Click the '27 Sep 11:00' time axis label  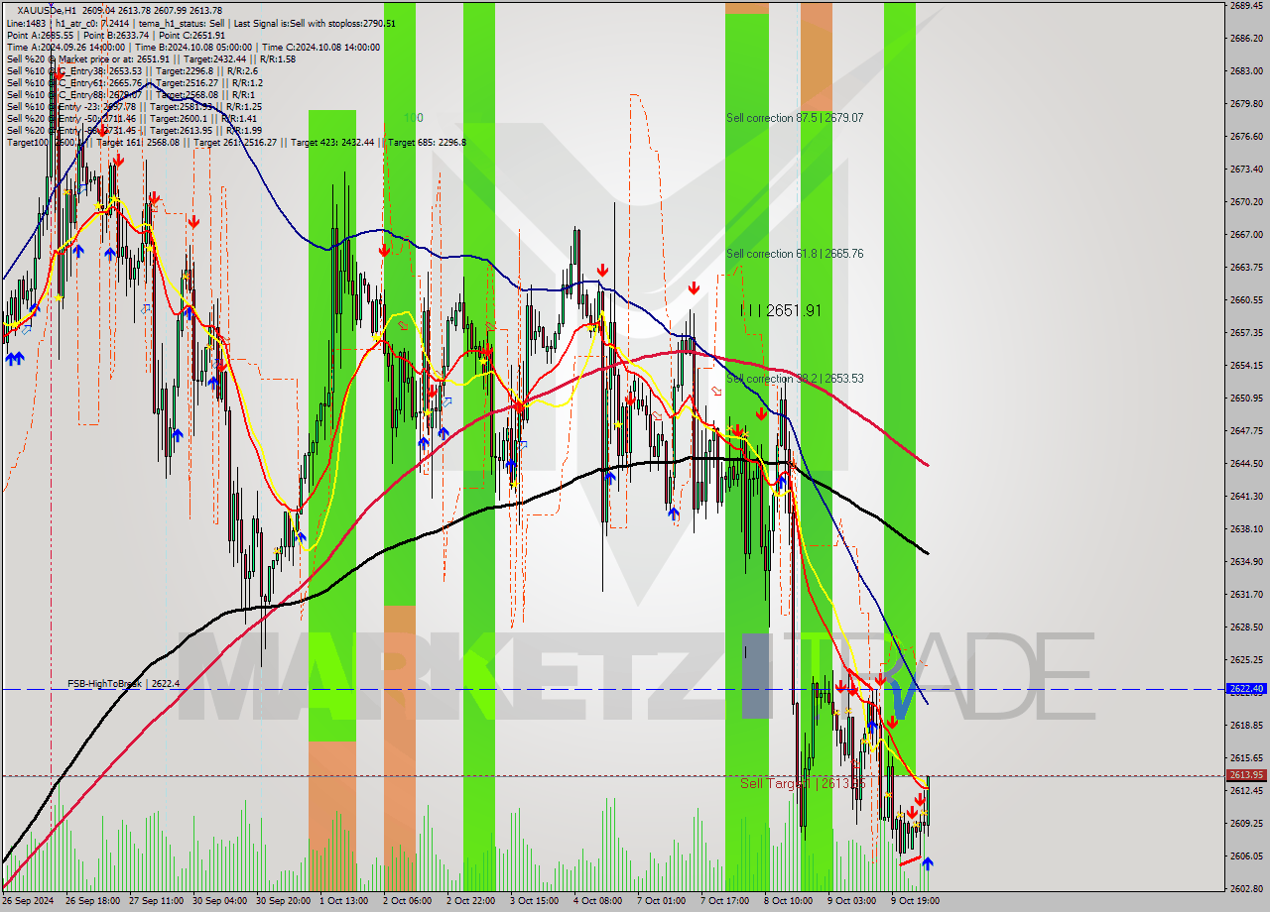[x=156, y=901]
